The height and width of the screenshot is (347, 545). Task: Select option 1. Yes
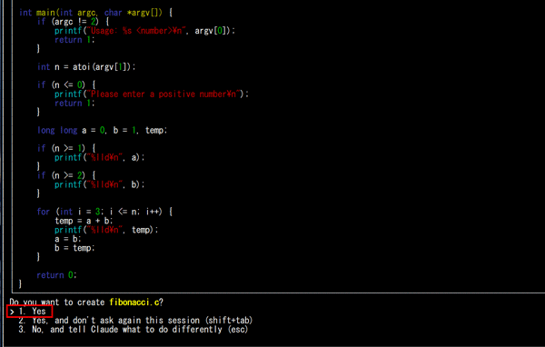29,312
